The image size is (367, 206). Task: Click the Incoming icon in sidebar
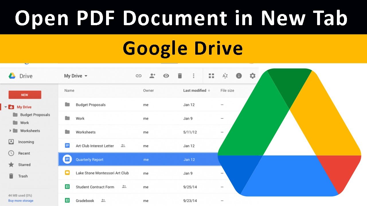tap(11, 142)
